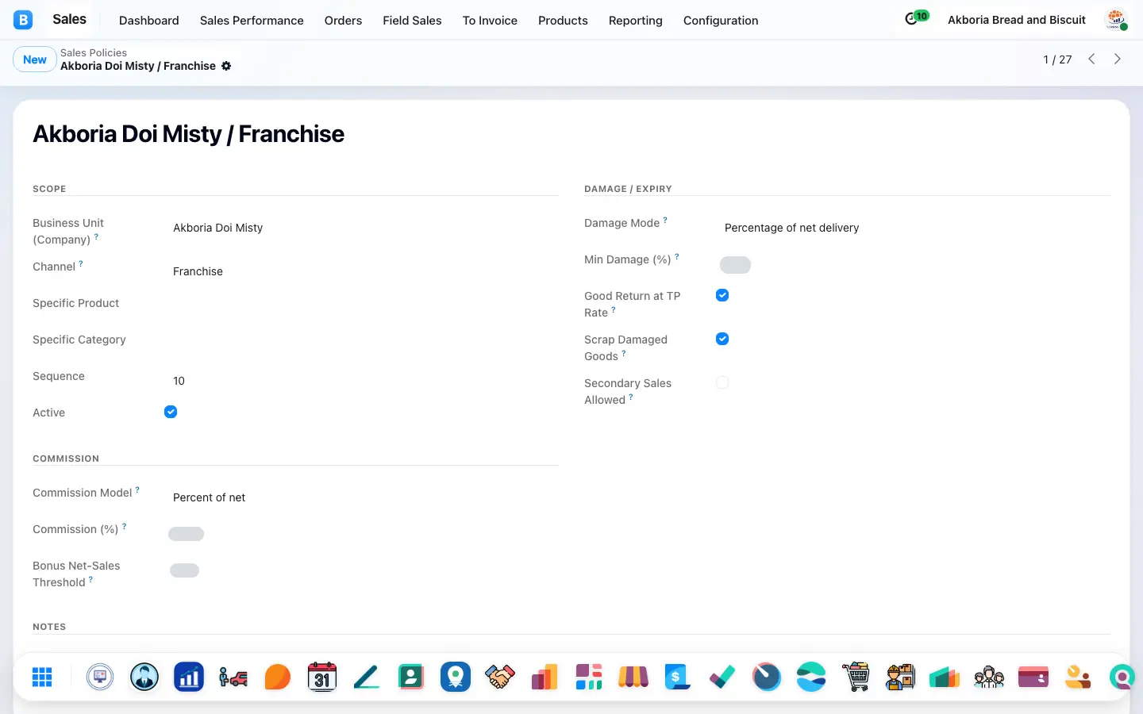Go back to Sales Policies breadcrumb
The height and width of the screenshot is (714, 1143).
[x=94, y=52]
